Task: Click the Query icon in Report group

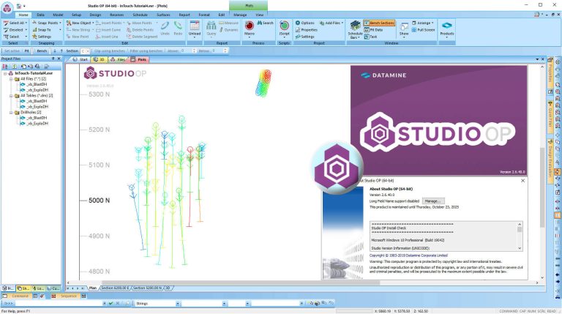Action: click(x=211, y=26)
